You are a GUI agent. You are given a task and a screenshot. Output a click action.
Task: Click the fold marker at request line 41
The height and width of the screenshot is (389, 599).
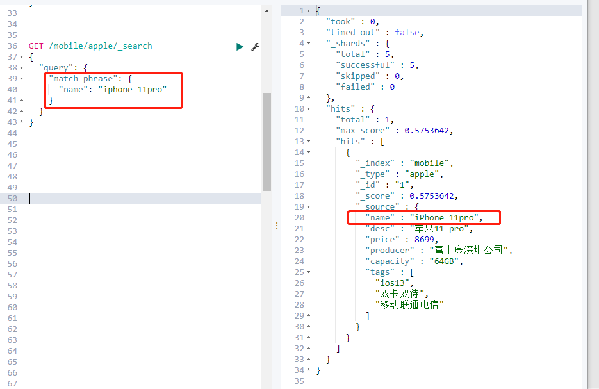21,101
